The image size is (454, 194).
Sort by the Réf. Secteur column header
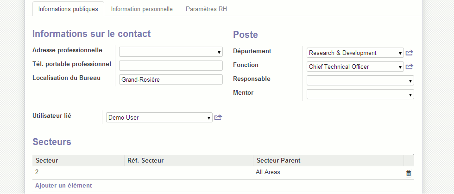click(189, 161)
